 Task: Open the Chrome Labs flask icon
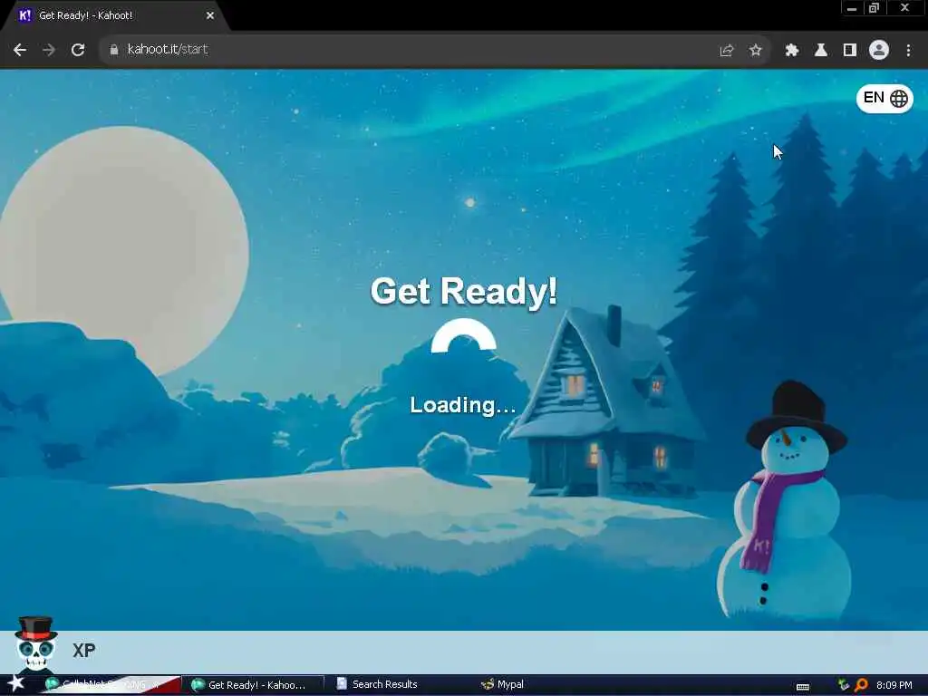click(x=821, y=51)
